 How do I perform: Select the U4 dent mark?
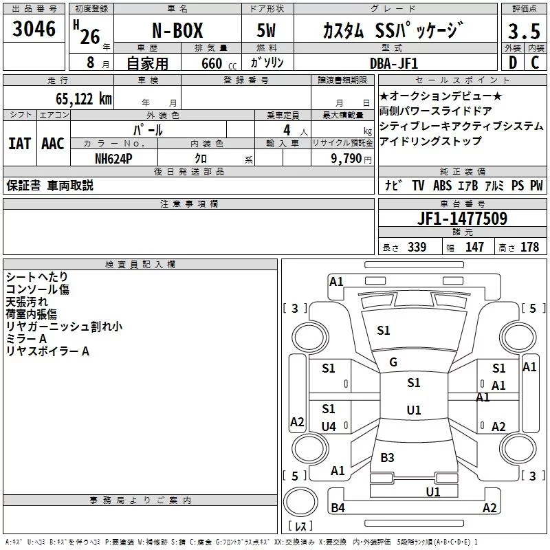tap(329, 426)
